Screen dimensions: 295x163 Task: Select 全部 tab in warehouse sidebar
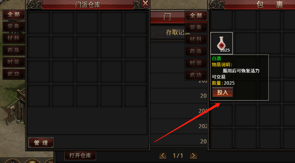[13, 15]
